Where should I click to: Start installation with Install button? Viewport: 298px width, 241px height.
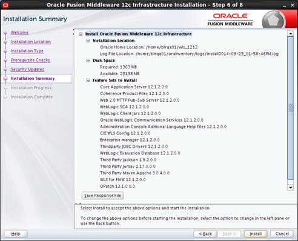(x=256, y=234)
